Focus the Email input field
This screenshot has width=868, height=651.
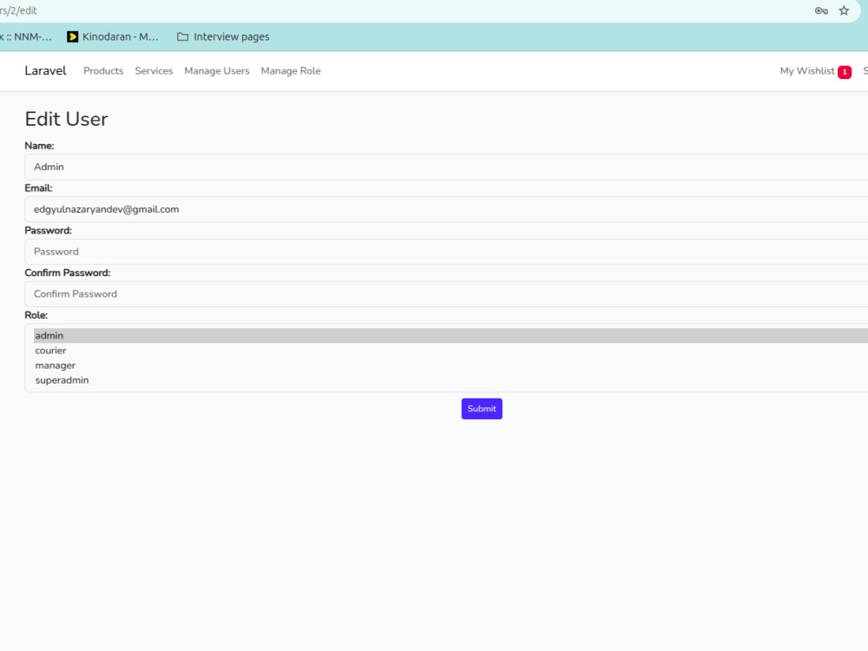pos(446,209)
